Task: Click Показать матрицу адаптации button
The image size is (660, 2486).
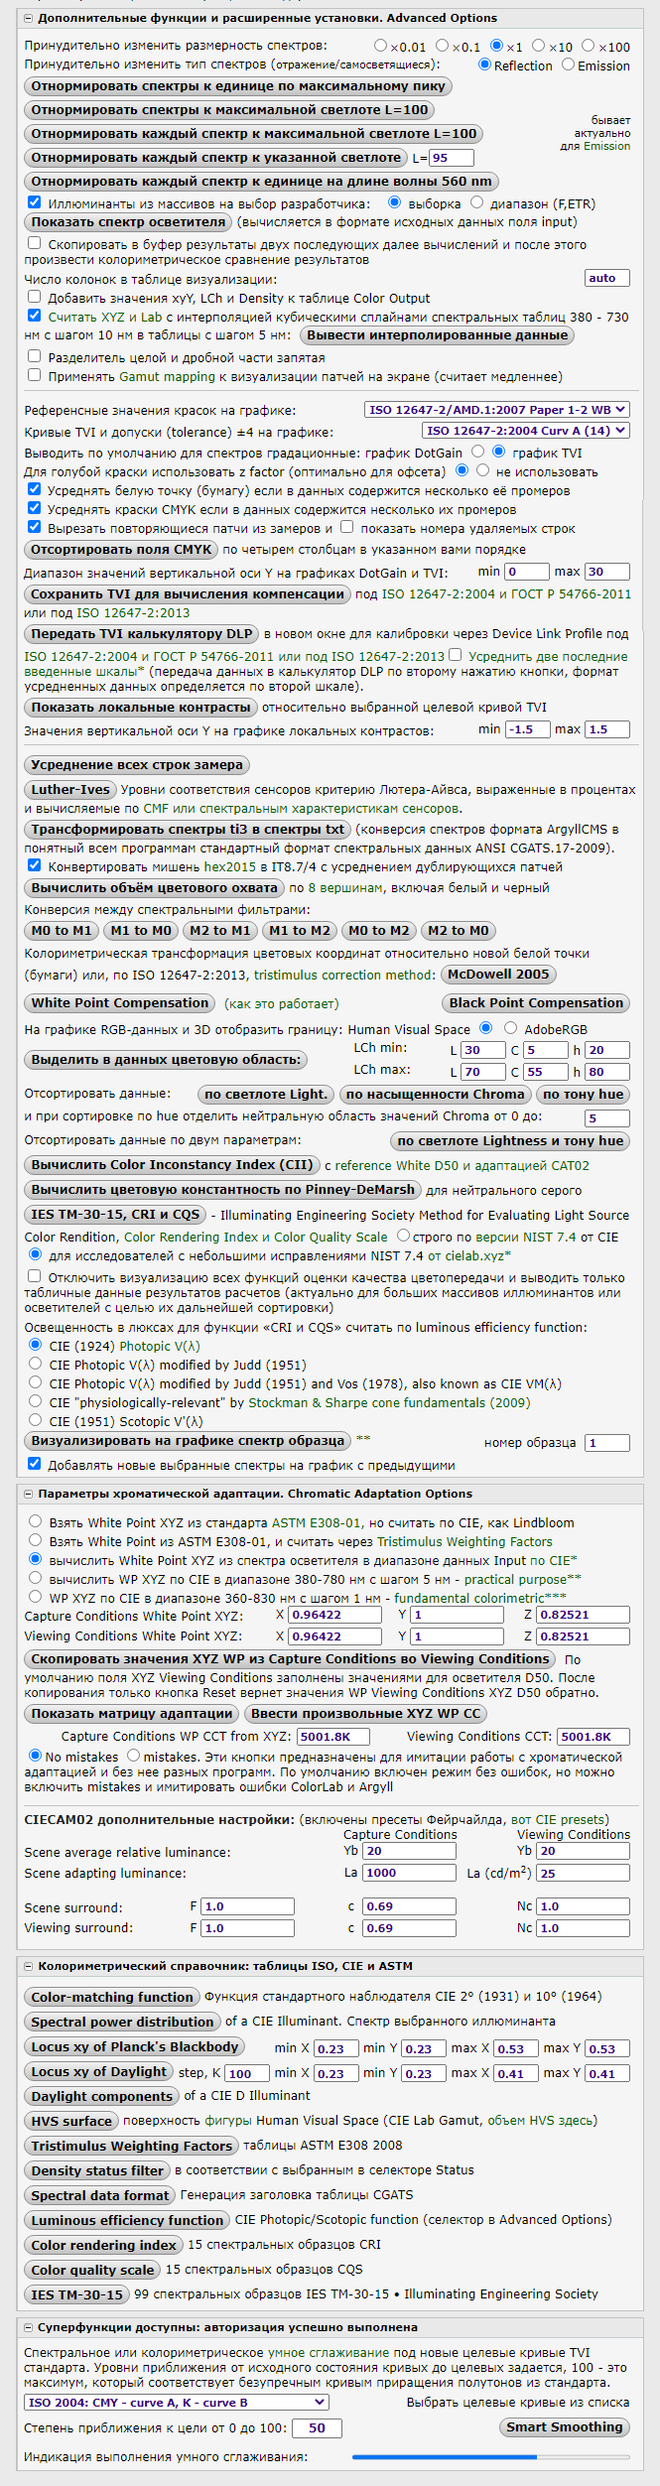Action: coord(132,1714)
